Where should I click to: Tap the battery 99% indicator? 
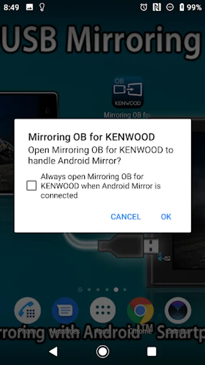[x=190, y=7]
